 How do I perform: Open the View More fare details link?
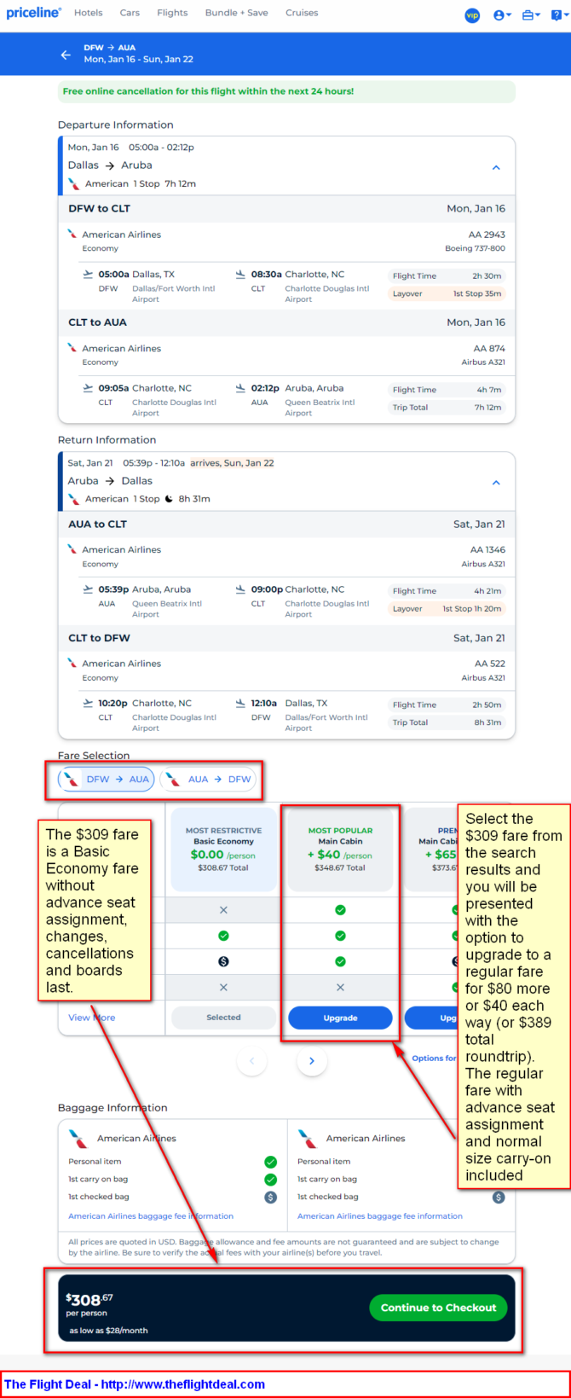91,1018
